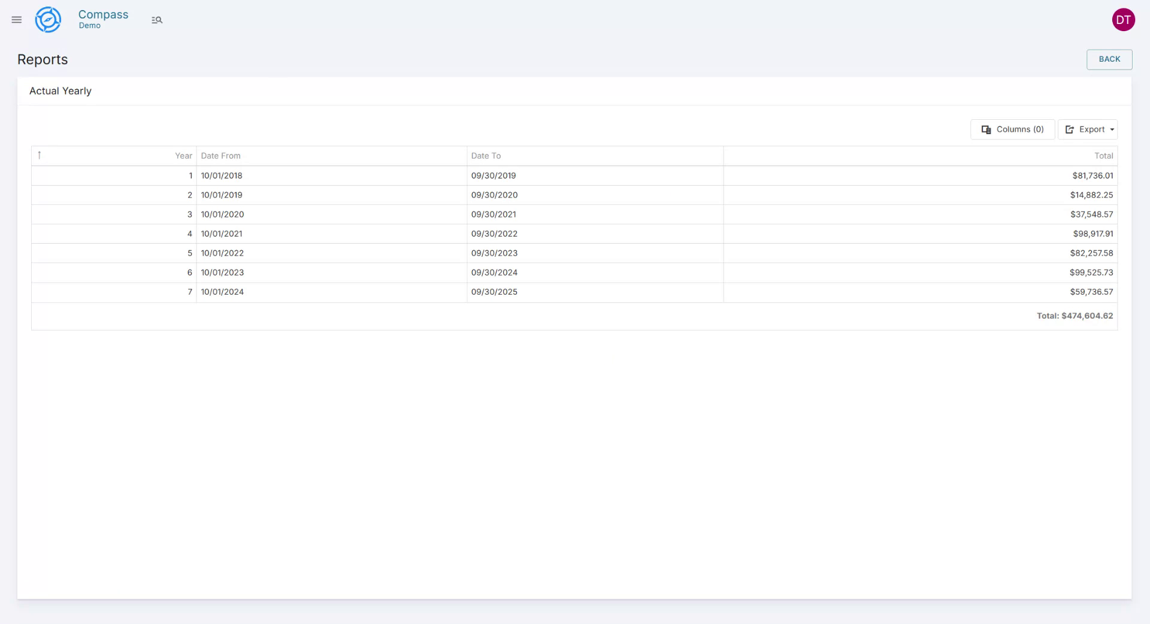
Task: Click the DT profile avatar
Action: (1123, 19)
